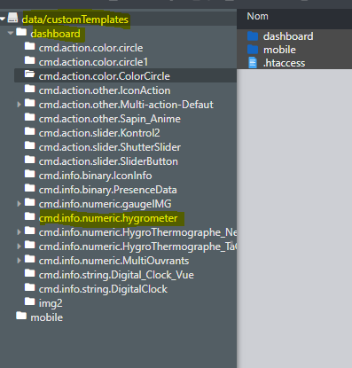The image size is (352, 368).
Task: Select cmd.info.numeric.HygroThermographe_Ta label
Action: pyautogui.click(x=137, y=247)
